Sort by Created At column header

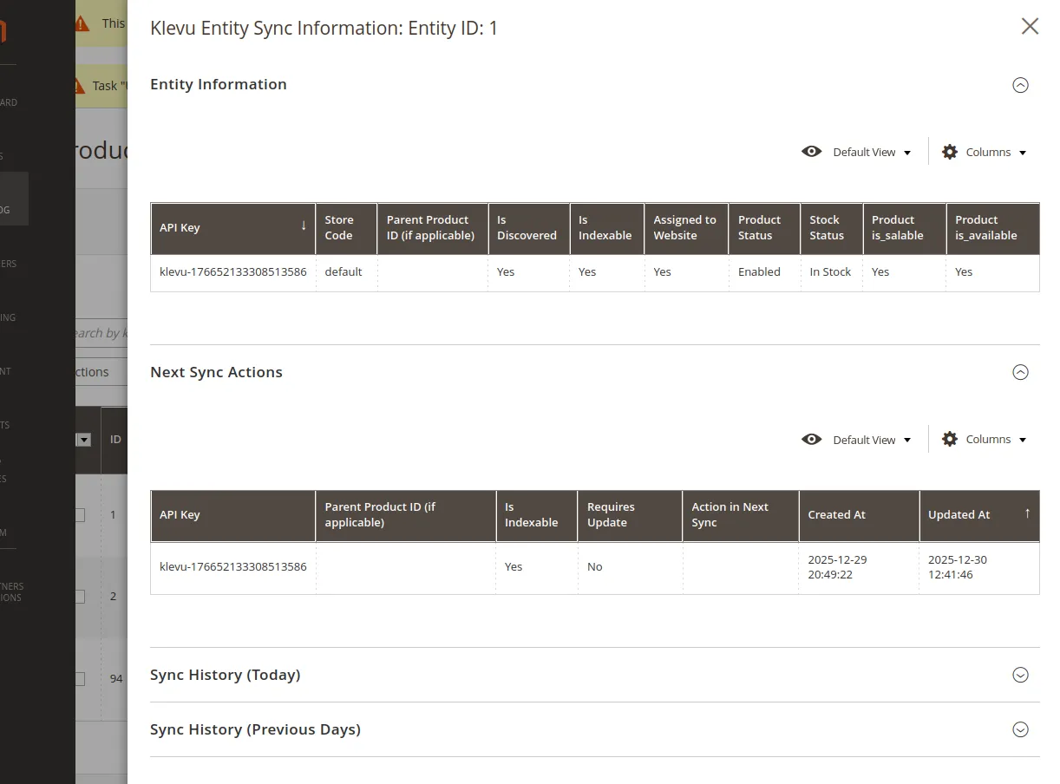point(859,515)
